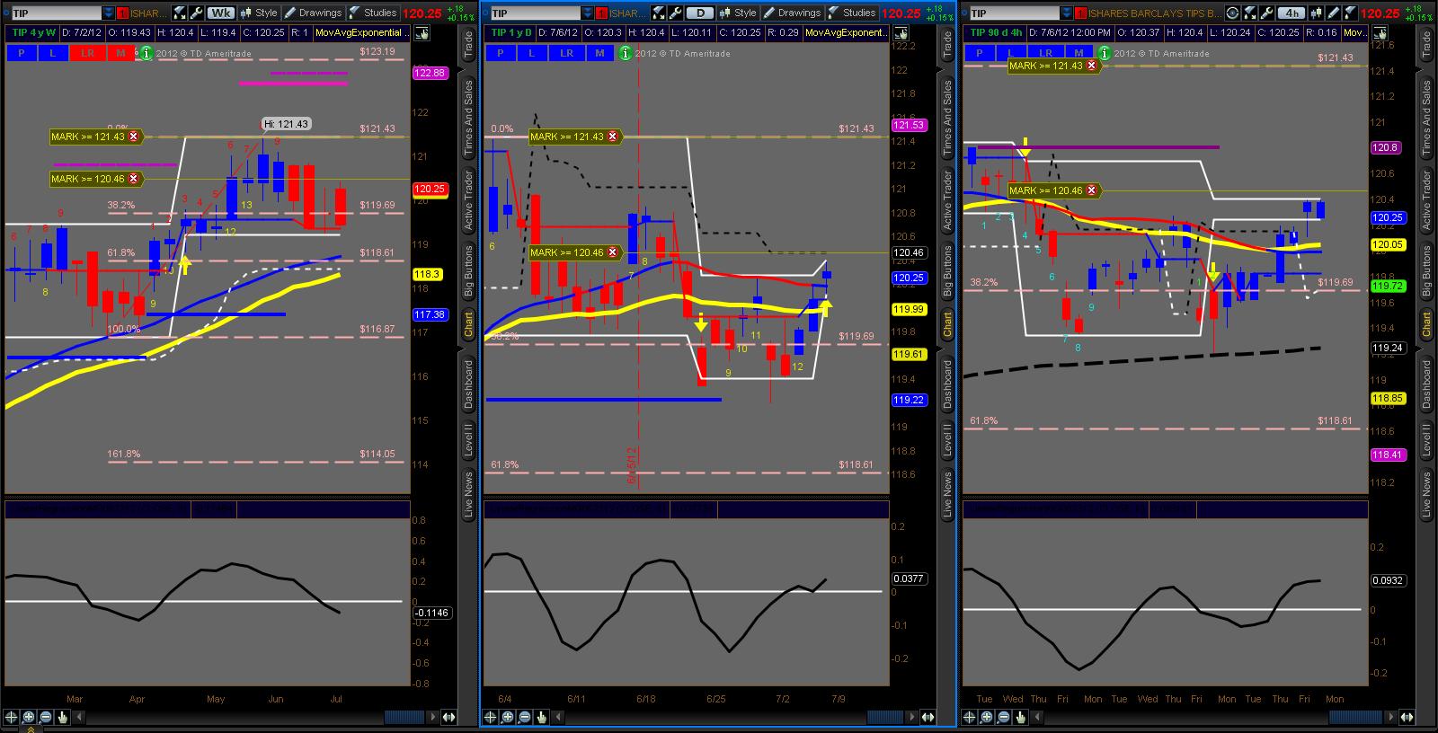Open Style menu in weekly chart
The image size is (1438, 733).
click(259, 13)
